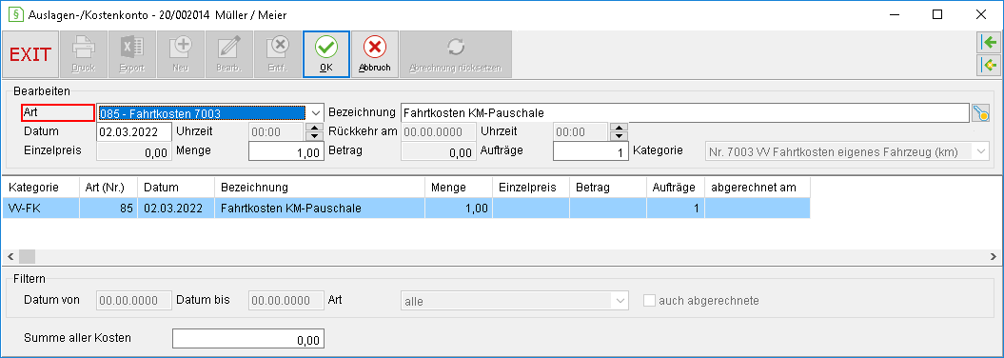Click the abgerechnet am column header
This screenshot has width=1004, height=358.
pos(757,188)
